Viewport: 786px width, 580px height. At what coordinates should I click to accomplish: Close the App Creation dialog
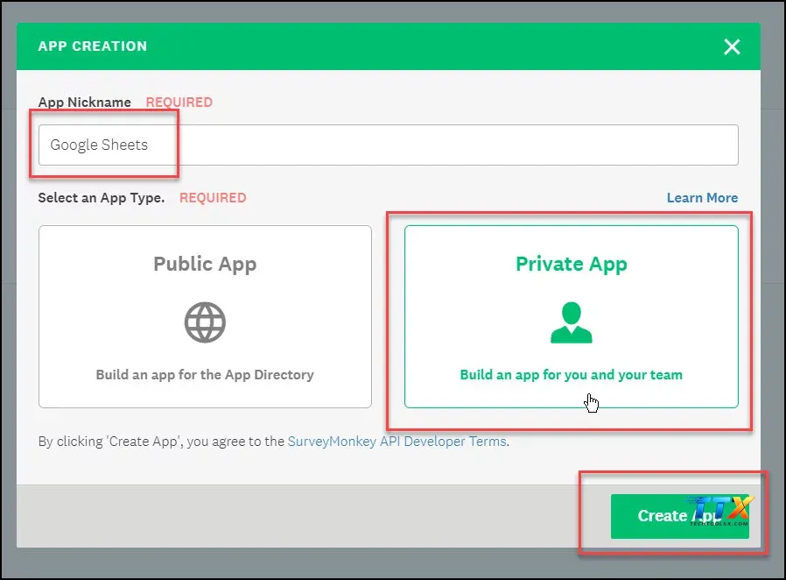pyautogui.click(x=732, y=46)
